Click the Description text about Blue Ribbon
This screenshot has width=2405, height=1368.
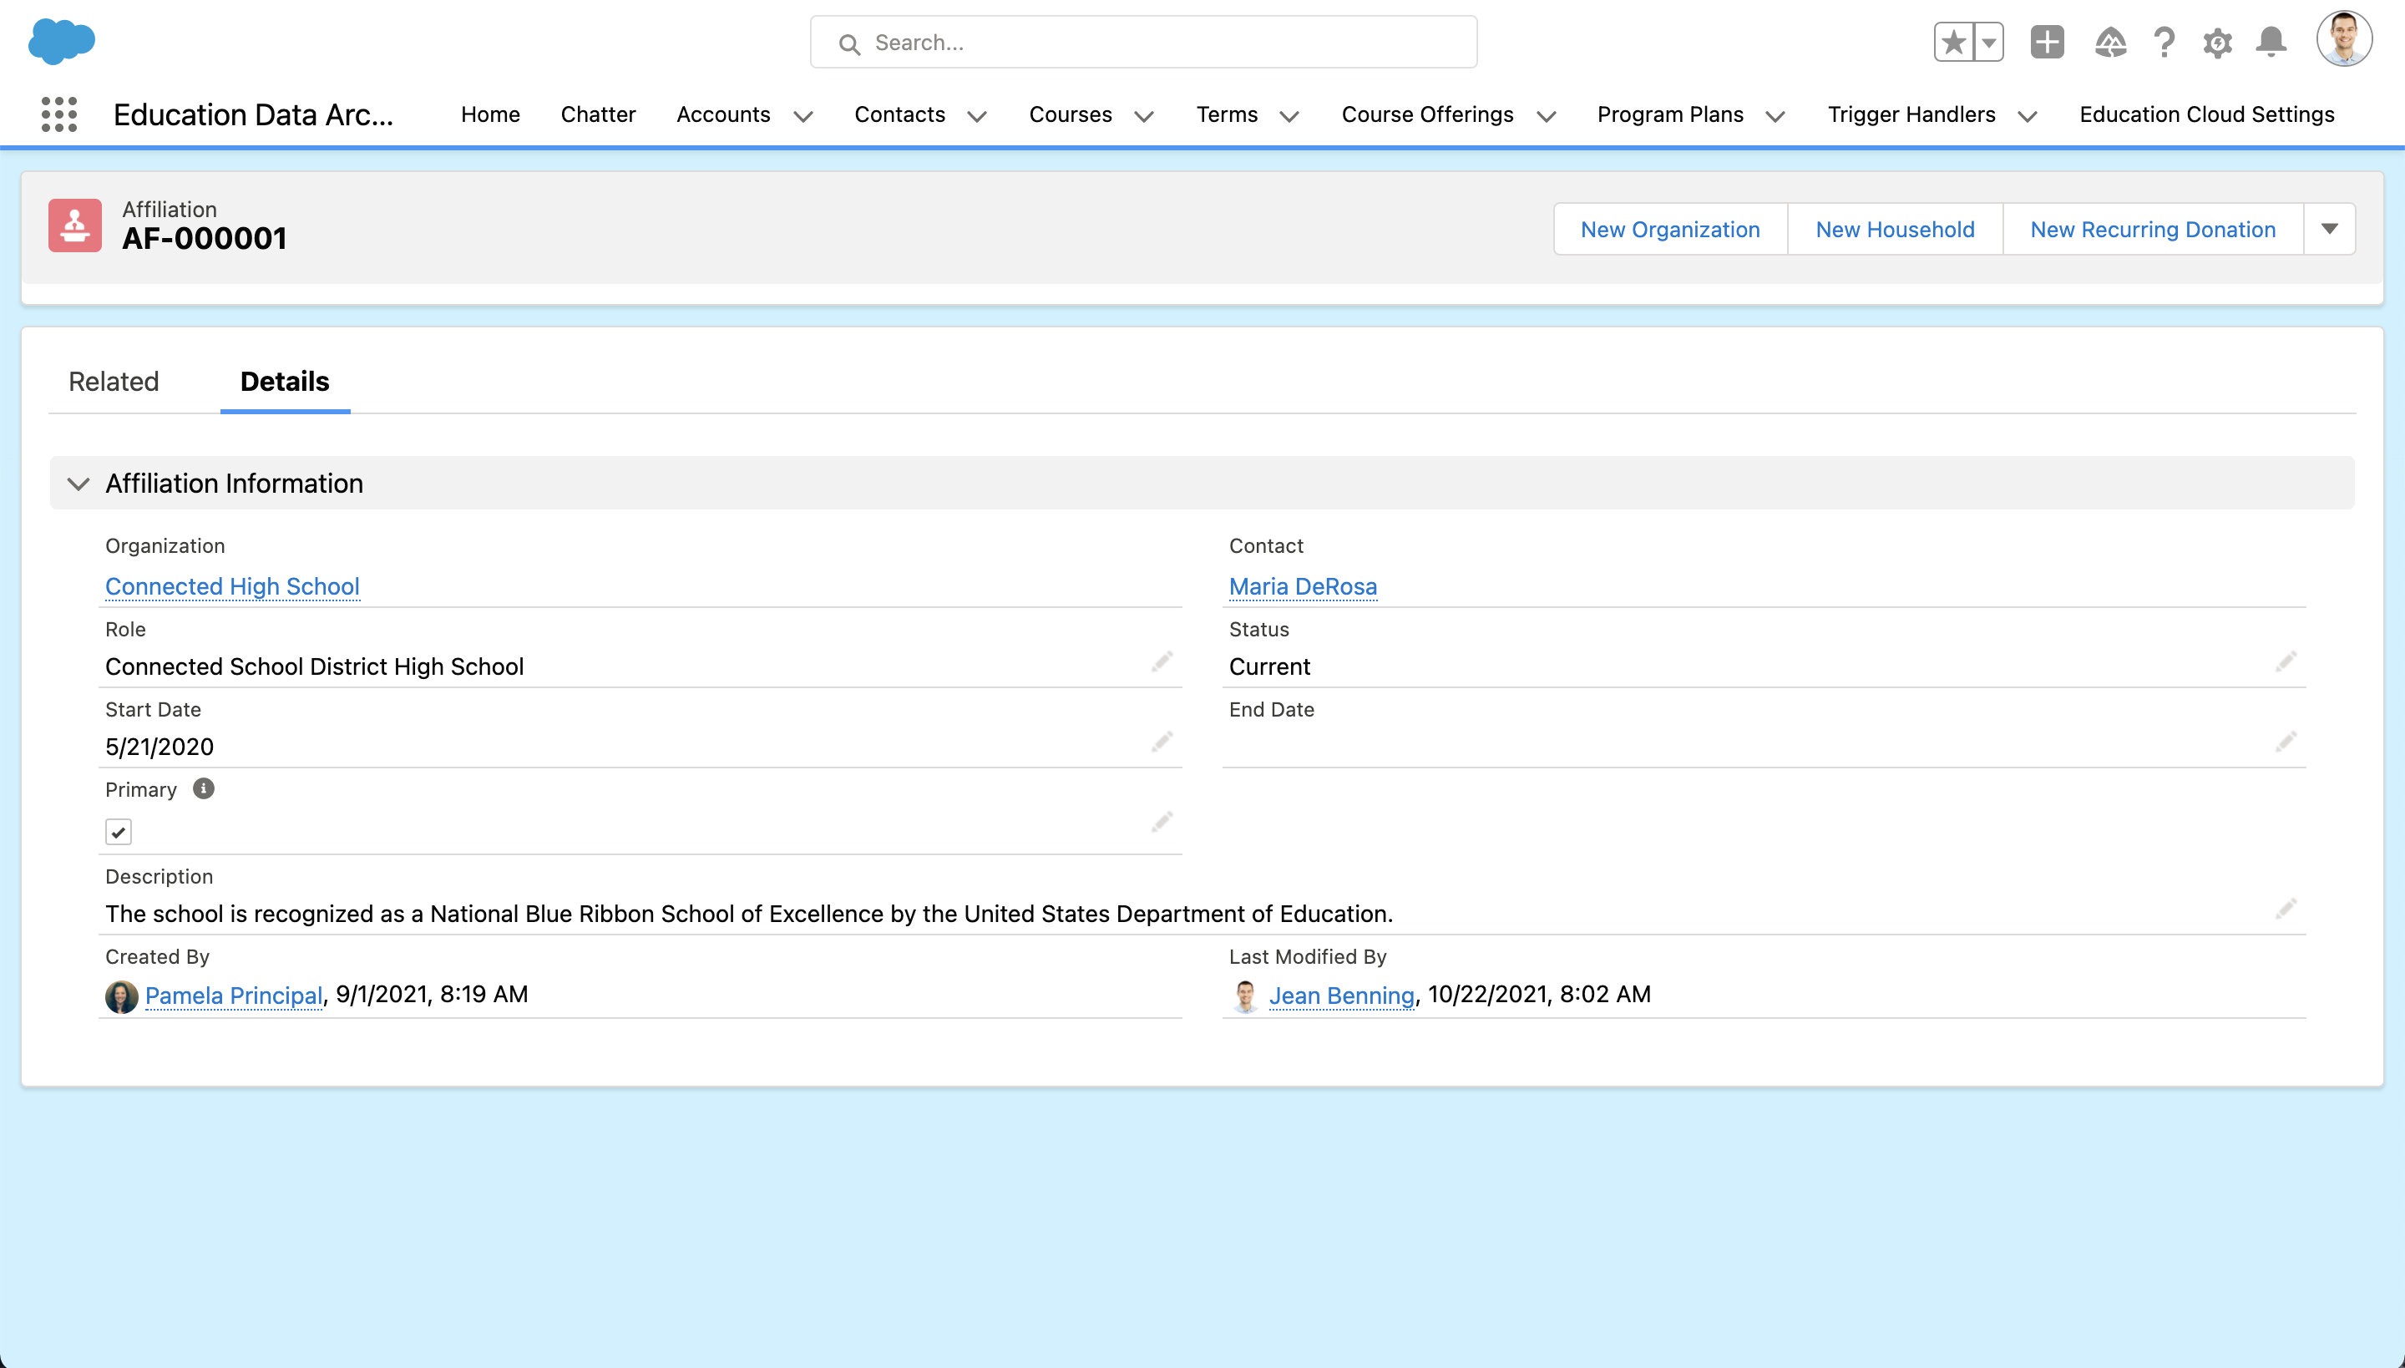(749, 914)
